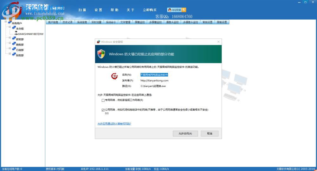Viewport: 317px width, 171px height.
Task: Open the 扫描 menu
Action: point(82,10)
